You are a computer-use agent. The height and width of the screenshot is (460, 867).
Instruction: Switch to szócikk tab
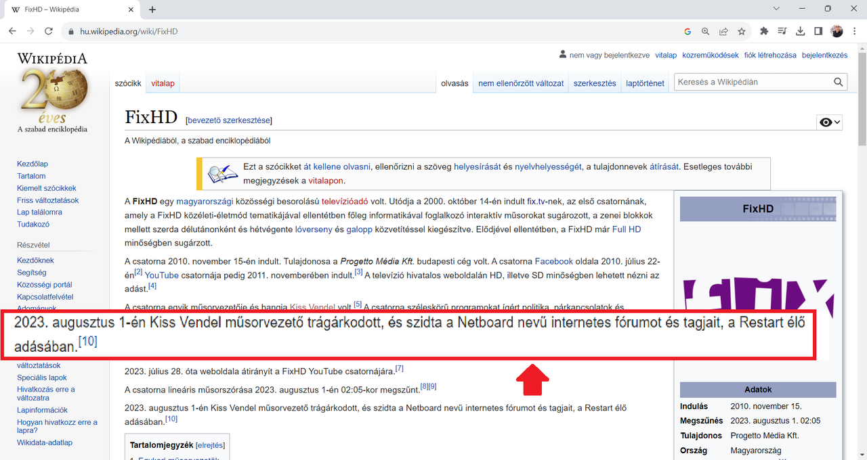[x=128, y=83]
